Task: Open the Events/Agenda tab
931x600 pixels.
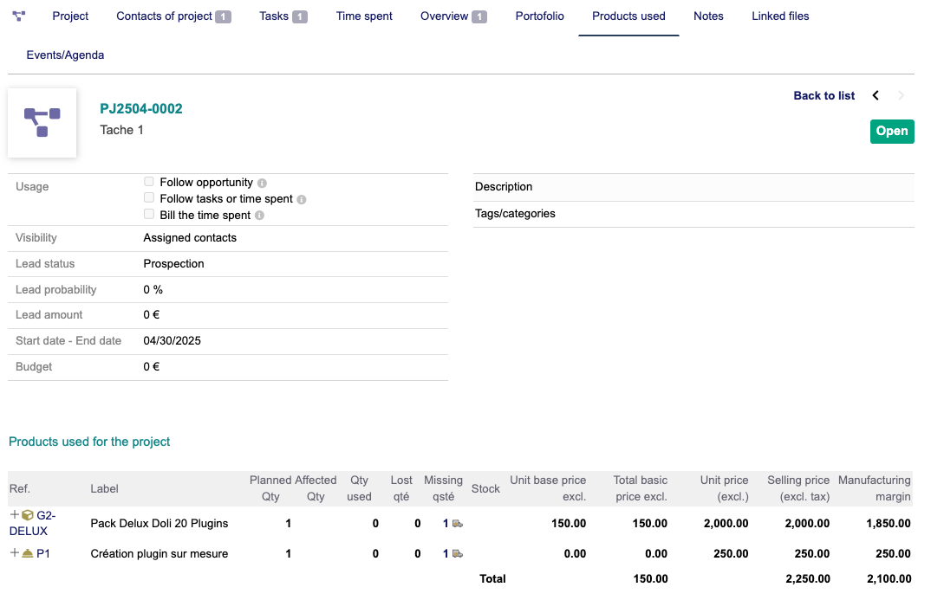Action: 65,55
